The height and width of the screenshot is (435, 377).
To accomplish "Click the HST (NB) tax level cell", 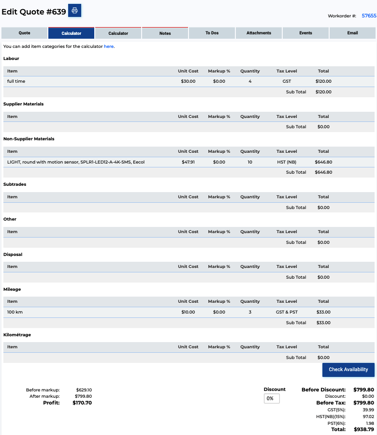I will 287,162.
